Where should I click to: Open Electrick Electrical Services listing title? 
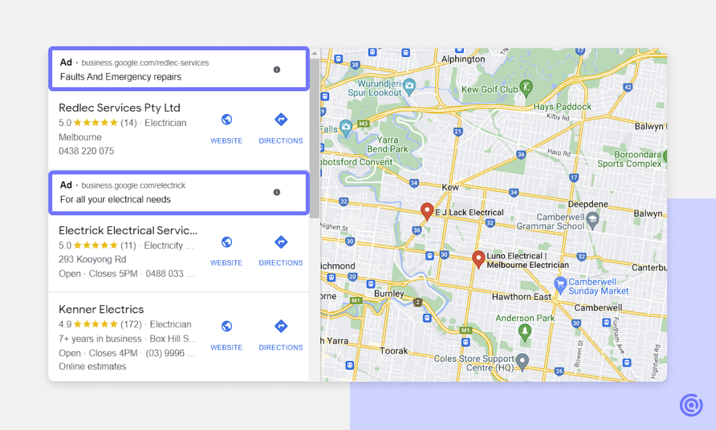tap(128, 230)
